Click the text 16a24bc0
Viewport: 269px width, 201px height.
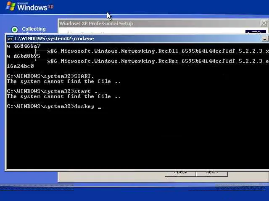click(x=21, y=66)
